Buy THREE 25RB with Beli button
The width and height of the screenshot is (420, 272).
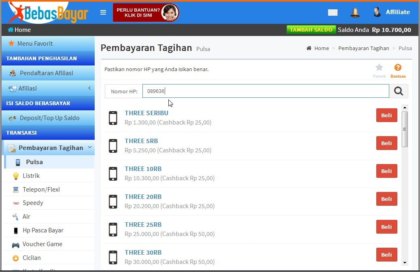point(386,227)
